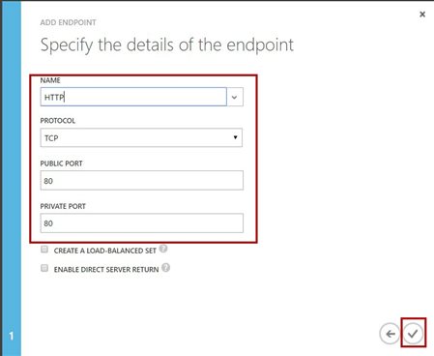Screen dimensions: 434x356
Task: Close the Add Endpoint dialog with X
Action: coord(422,15)
